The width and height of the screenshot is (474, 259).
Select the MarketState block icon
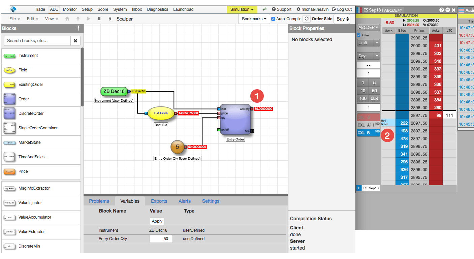click(x=9, y=142)
